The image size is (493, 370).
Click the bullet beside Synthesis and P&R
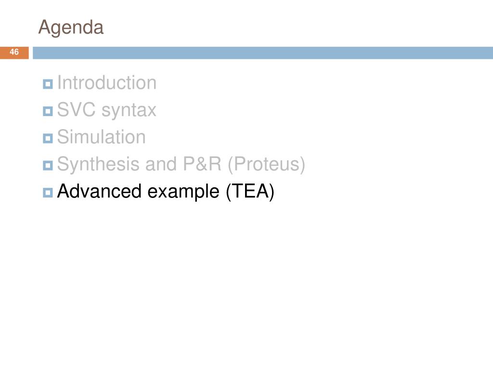click(48, 165)
